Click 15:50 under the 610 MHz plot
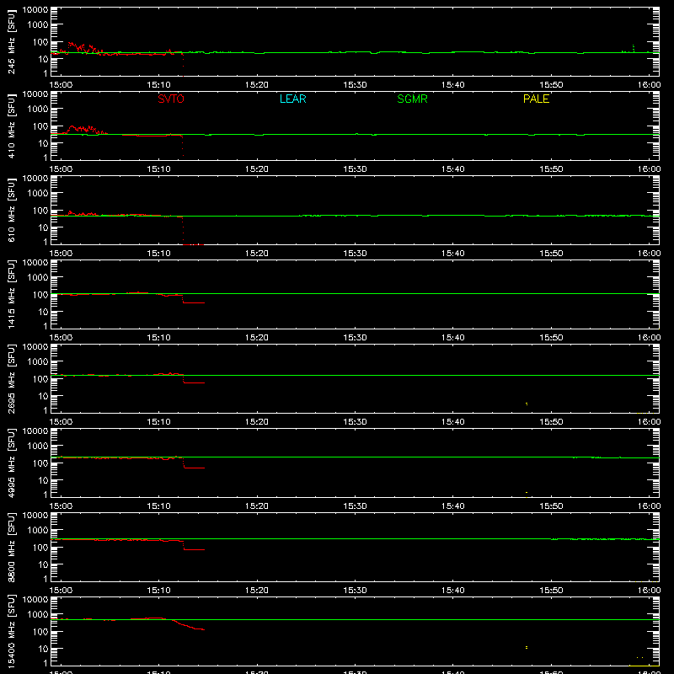This screenshot has width=674, height=674. pos(551,254)
